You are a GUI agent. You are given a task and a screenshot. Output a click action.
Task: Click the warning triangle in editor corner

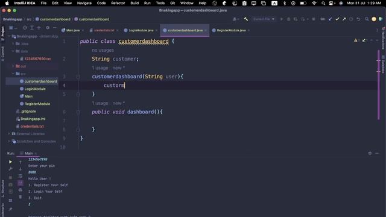[x=356, y=40]
